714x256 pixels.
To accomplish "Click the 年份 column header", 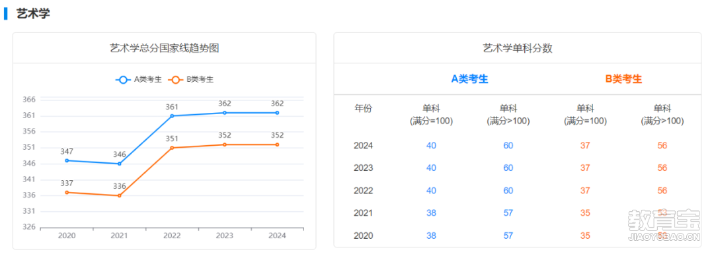I will (x=364, y=108).
